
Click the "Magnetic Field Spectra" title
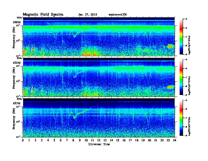(x=43, y=14)
